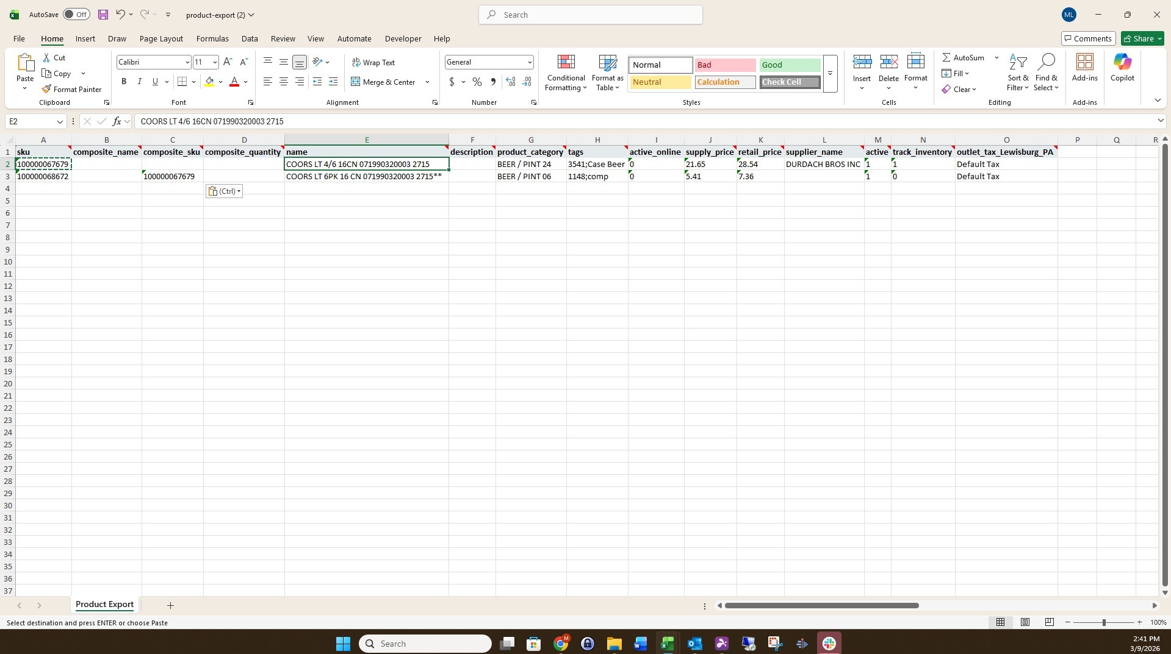Screen dimensions: 1171x654
Task: Apply the red Font Color
Action: tap(234, 82)
